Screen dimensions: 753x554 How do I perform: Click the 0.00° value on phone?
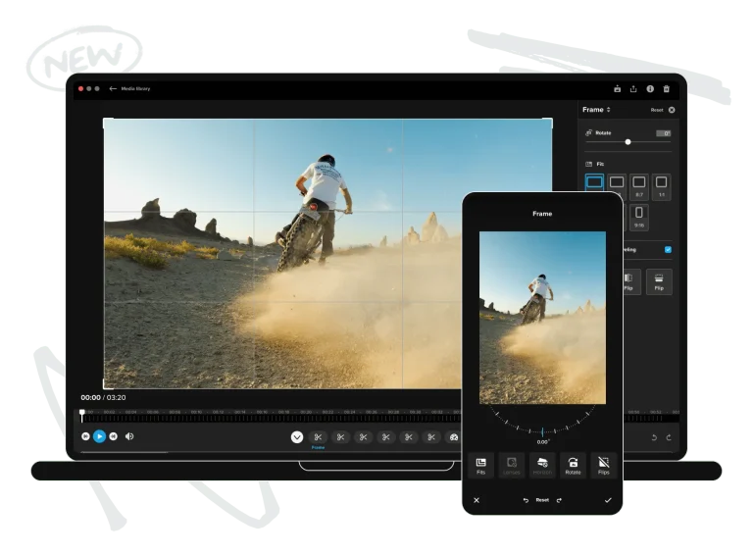pos(542,442)
